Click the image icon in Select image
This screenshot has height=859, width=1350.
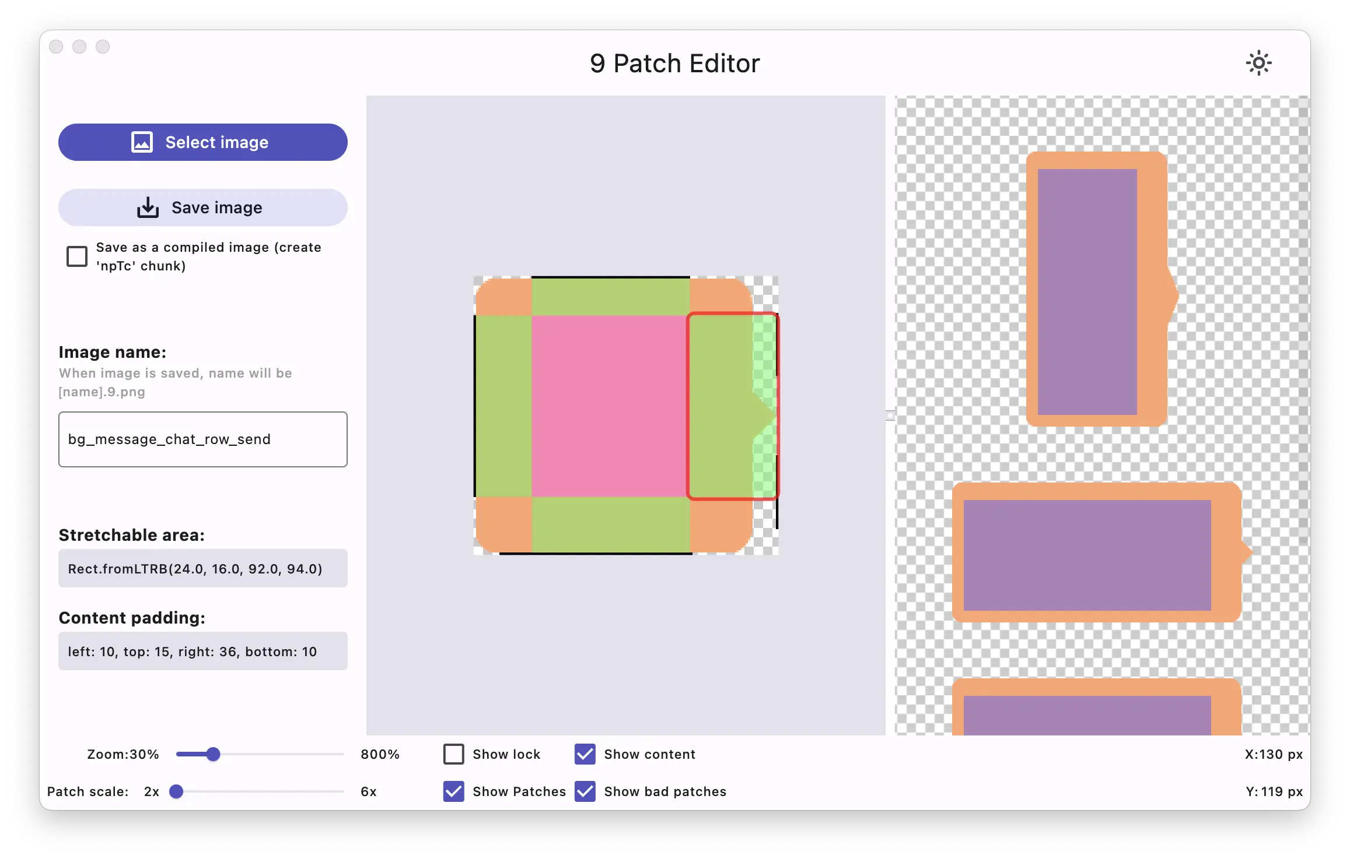point(142,142)
